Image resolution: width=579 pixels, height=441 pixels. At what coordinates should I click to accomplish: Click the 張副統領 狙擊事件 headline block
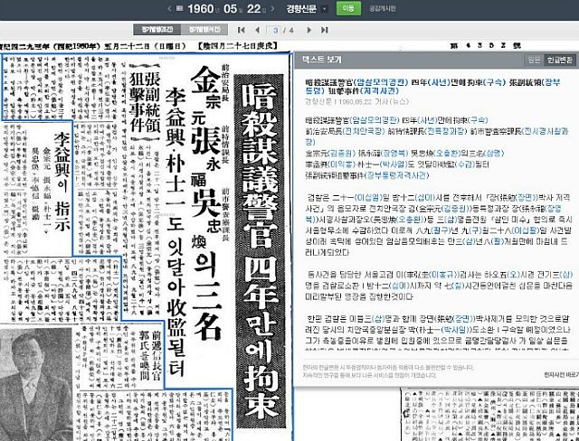tap(145, 103)
